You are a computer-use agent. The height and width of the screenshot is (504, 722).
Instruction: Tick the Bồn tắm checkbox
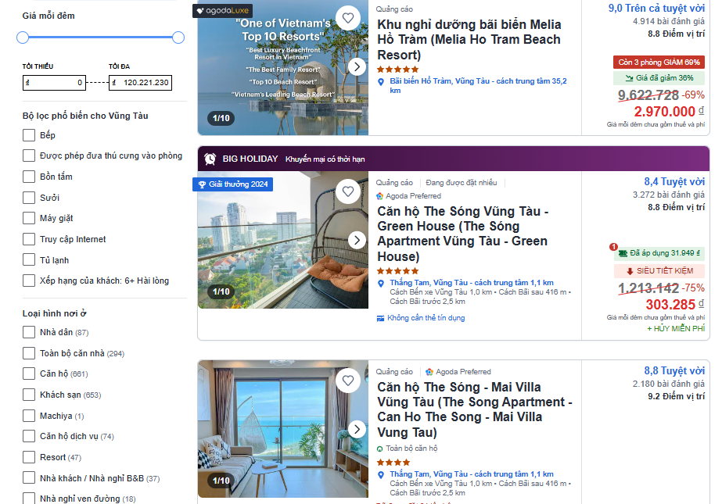click(x=29, y=177)
